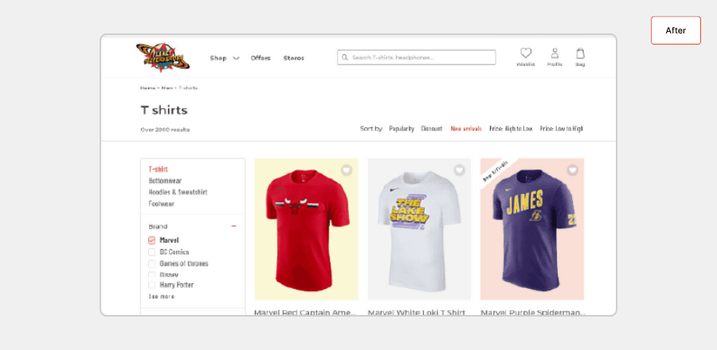Check the Games of thrones checkbox
717x350 pixels.
tap(152, 264)
